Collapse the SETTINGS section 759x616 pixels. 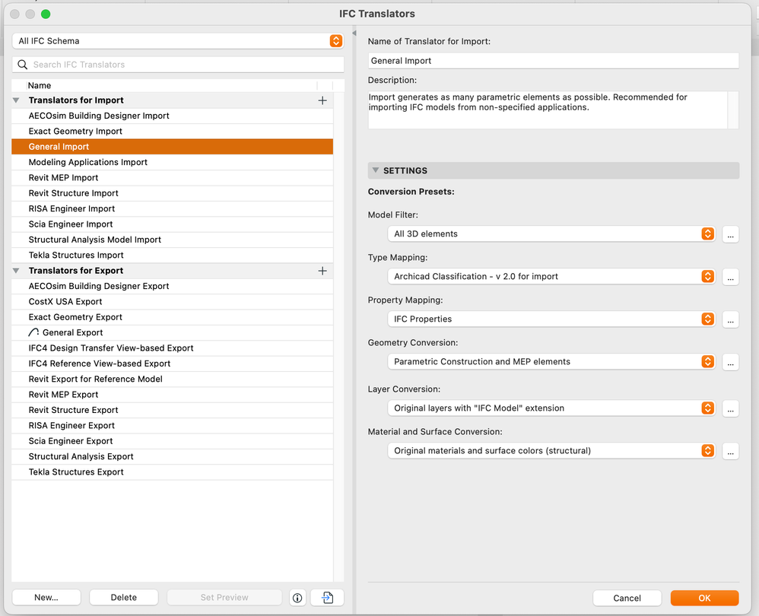375,170
